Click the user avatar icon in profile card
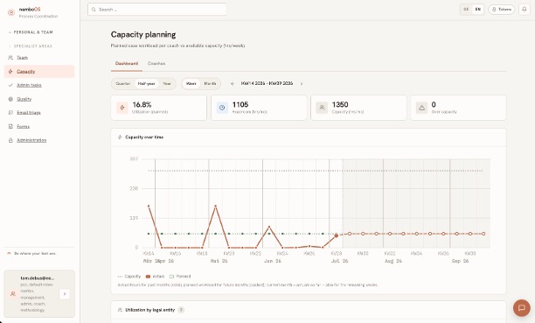 pyautogui.click(x=13, y=294)
